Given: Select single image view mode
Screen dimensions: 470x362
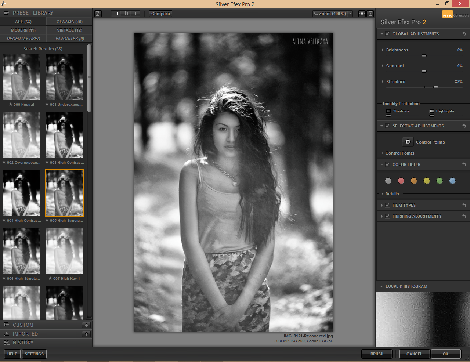Looking at the screenshot, I should 115,14.
